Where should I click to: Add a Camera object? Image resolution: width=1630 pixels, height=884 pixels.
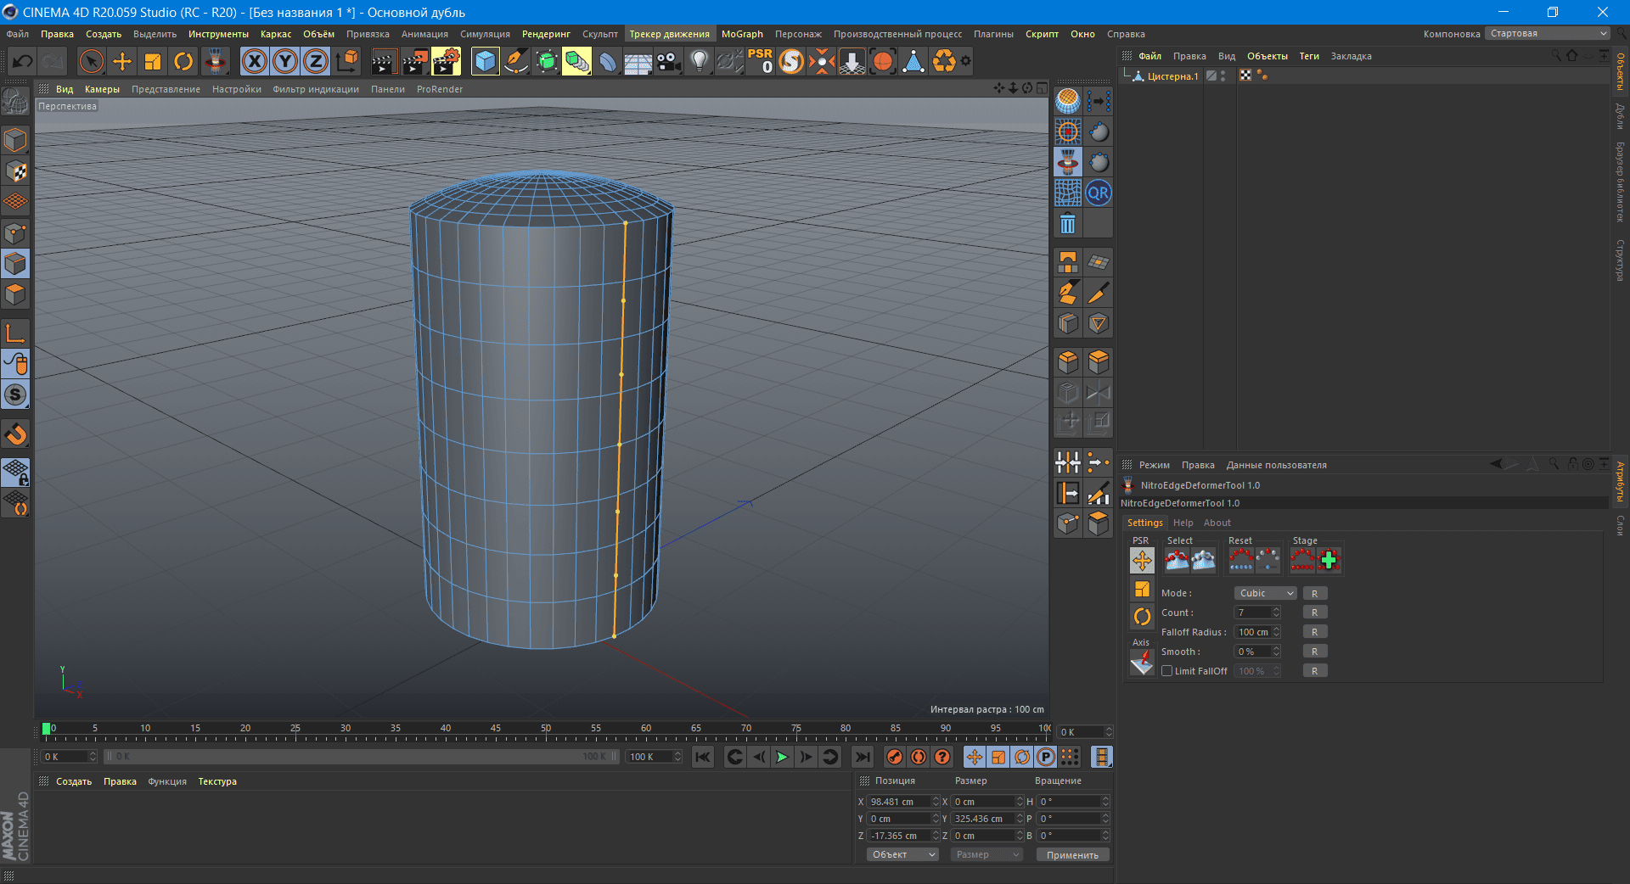669,61
